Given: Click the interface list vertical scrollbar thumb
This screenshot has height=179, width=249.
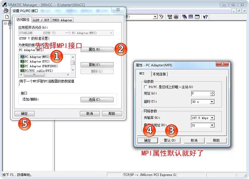Looking at the screenshot, I should click(x=73, y=63).
